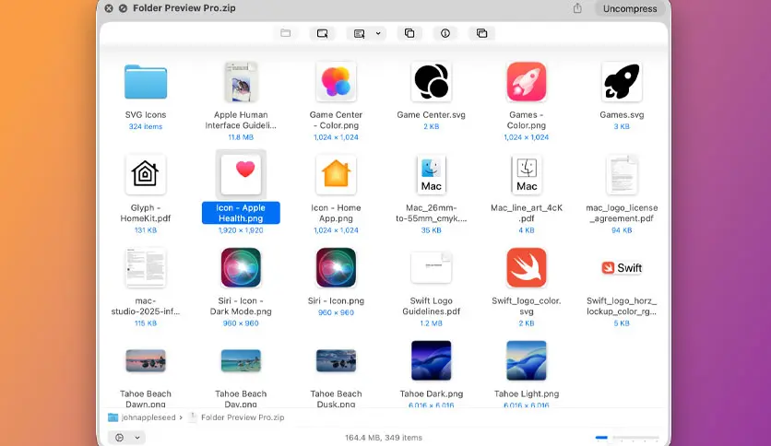This screenshot has width=771, height=446.
Task: Click the '5 KB' size label
Action: [622, 323]
